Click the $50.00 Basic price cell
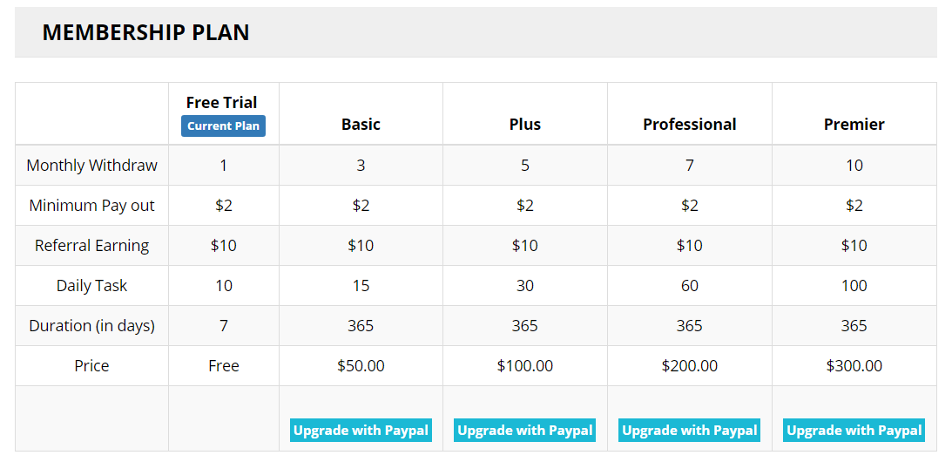 coord(361,365)
